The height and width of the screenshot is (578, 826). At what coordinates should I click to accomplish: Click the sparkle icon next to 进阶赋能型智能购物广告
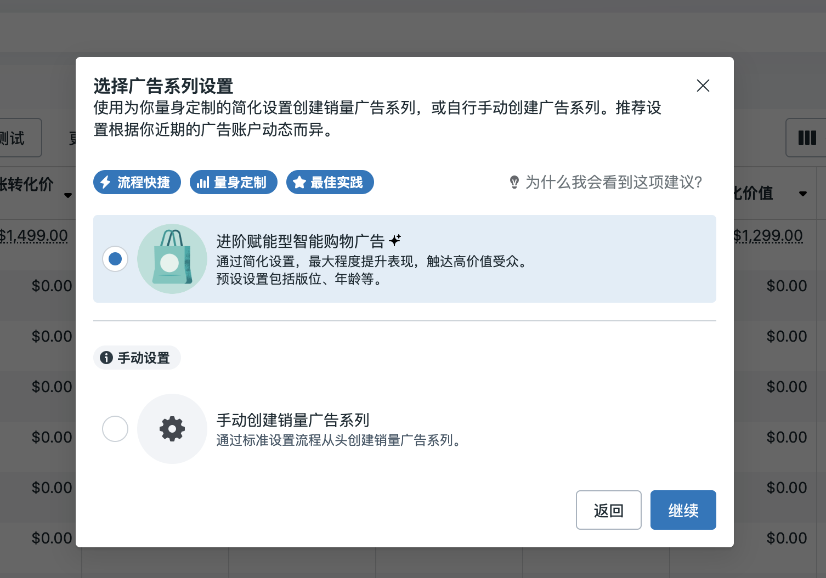(395, 240)
